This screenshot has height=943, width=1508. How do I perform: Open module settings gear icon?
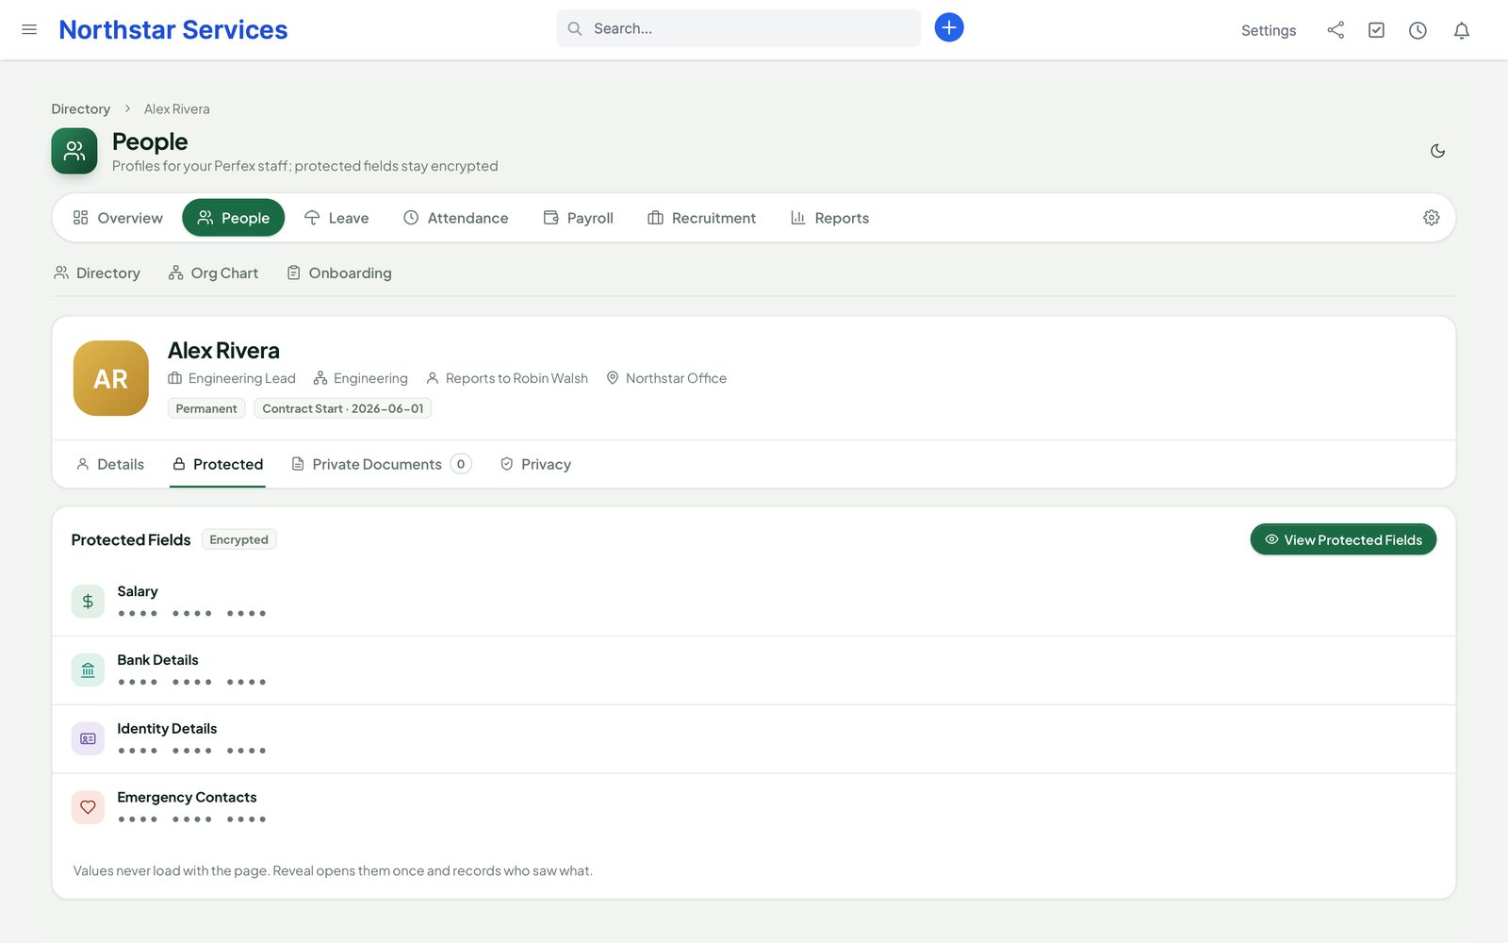pyautogui.click(x=1431, y=218)
